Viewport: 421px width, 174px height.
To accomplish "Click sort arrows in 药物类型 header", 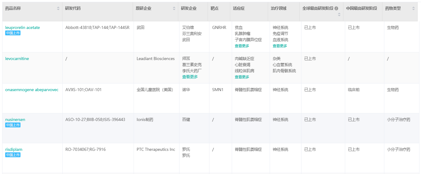I will pyautogui.click(x=413, y=9).
